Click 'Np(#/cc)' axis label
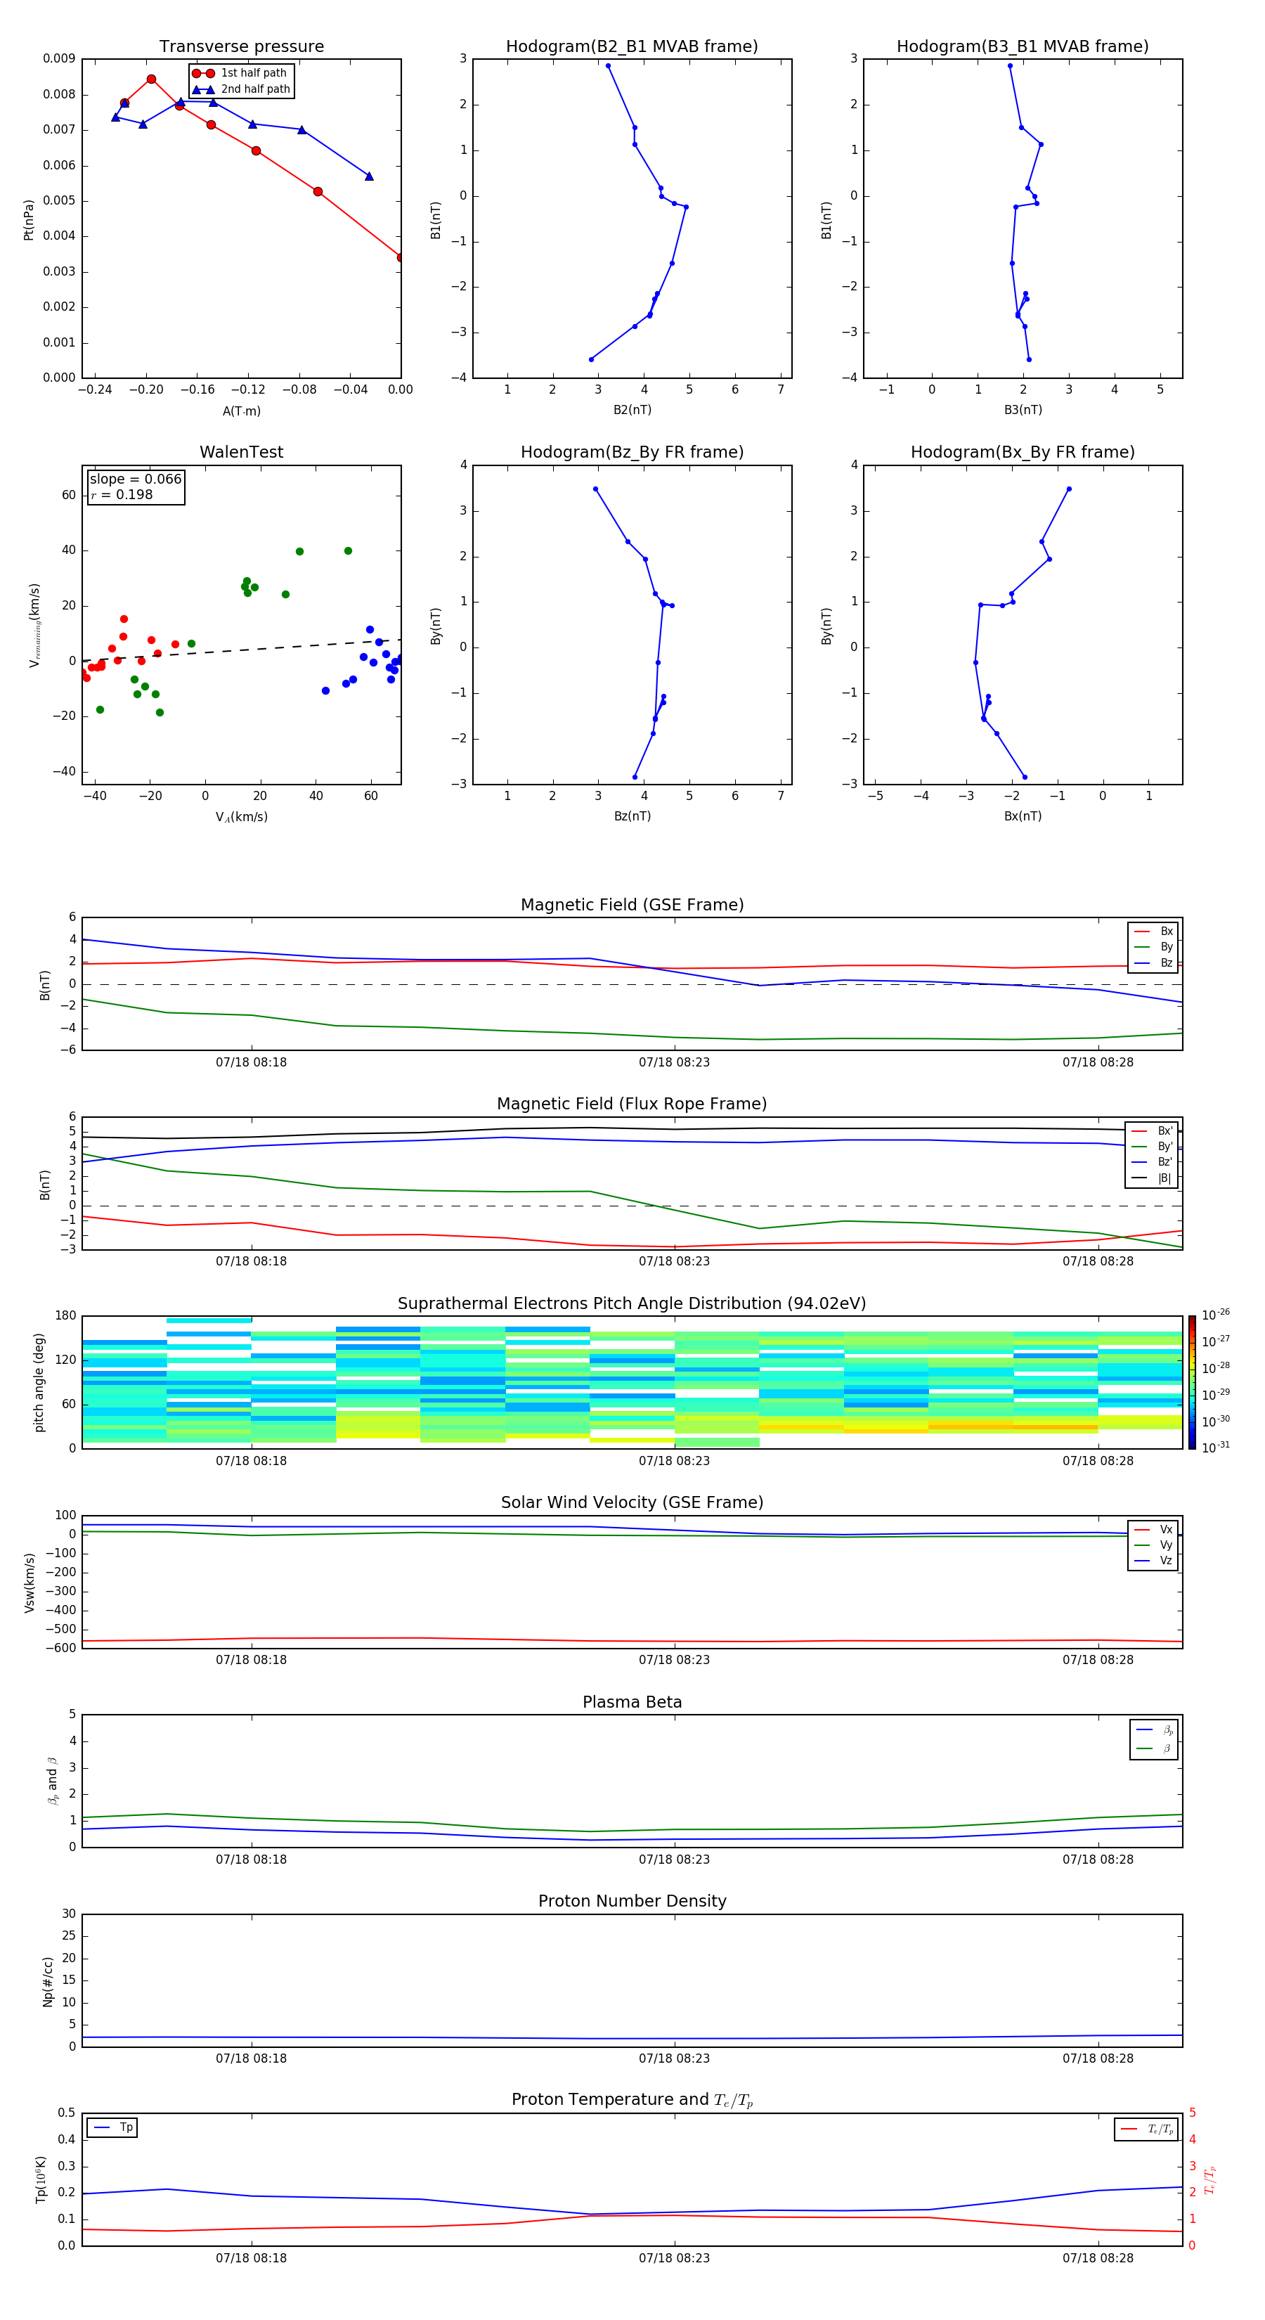The width and height of the screenshot is (1265, 2320). click(48, 1980)
